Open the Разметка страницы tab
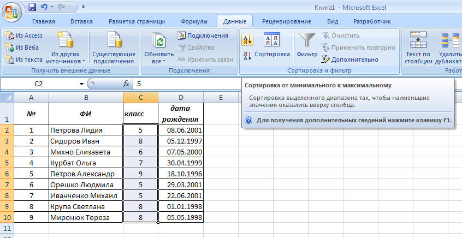Image resolution: width=462 pixels, height=238 pixels. (137, 22)
